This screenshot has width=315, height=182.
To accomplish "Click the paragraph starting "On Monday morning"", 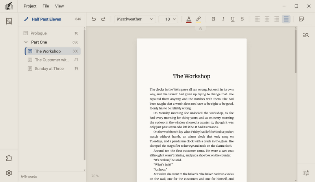I will click(191, 120).
